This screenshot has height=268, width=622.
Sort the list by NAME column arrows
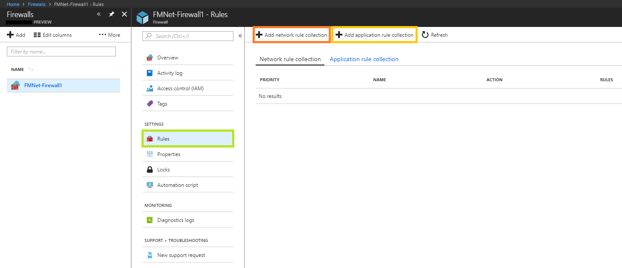[31, 69]
